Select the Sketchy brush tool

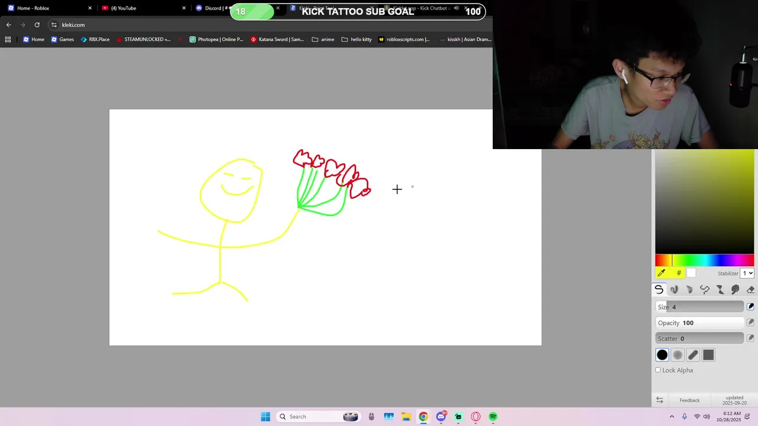[689, 289]
